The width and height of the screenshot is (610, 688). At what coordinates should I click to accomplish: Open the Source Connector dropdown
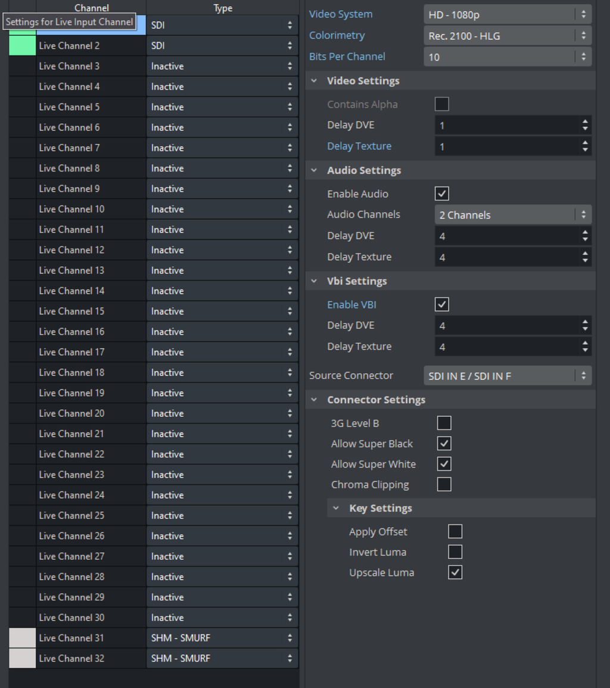coord(507,376)
